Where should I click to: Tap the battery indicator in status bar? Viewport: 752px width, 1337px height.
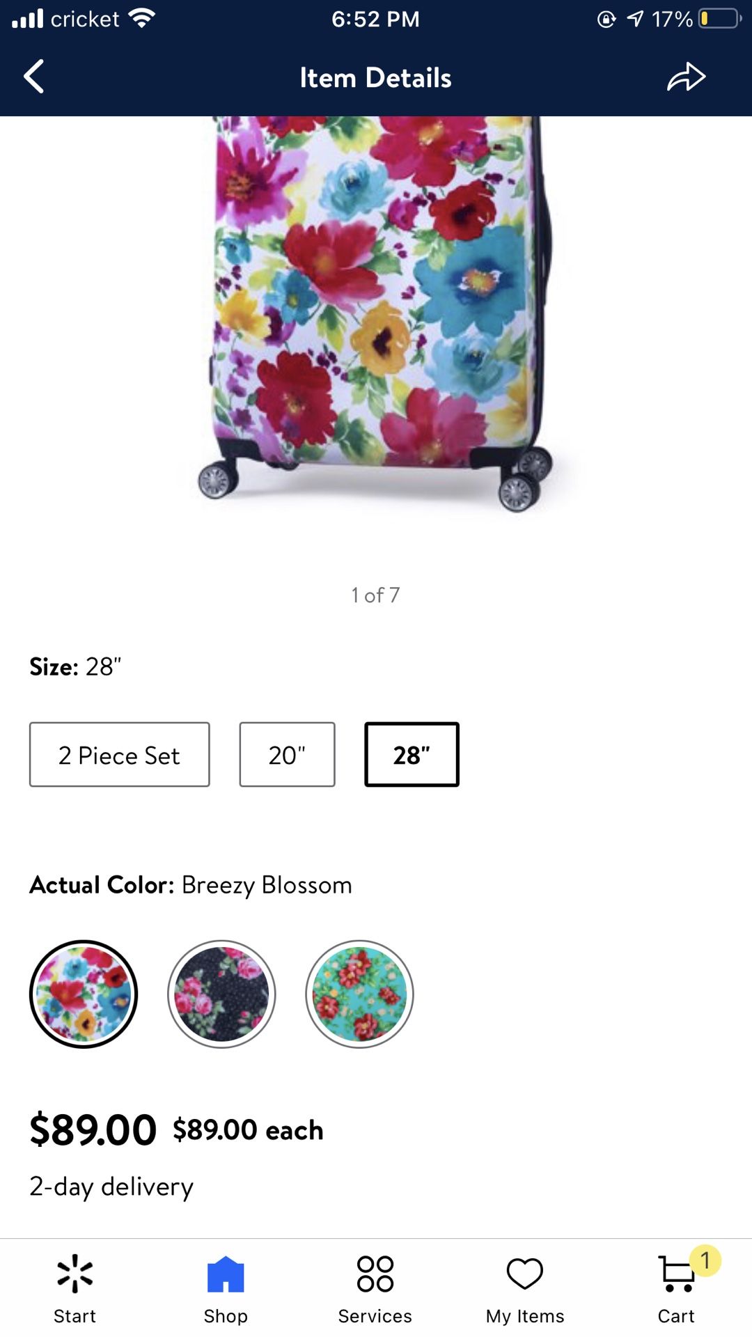coord(720,19)
